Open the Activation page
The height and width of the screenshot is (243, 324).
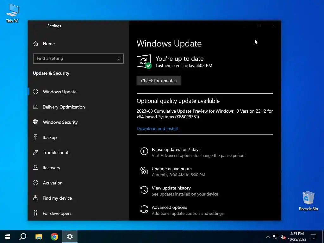tap(78, 183)
